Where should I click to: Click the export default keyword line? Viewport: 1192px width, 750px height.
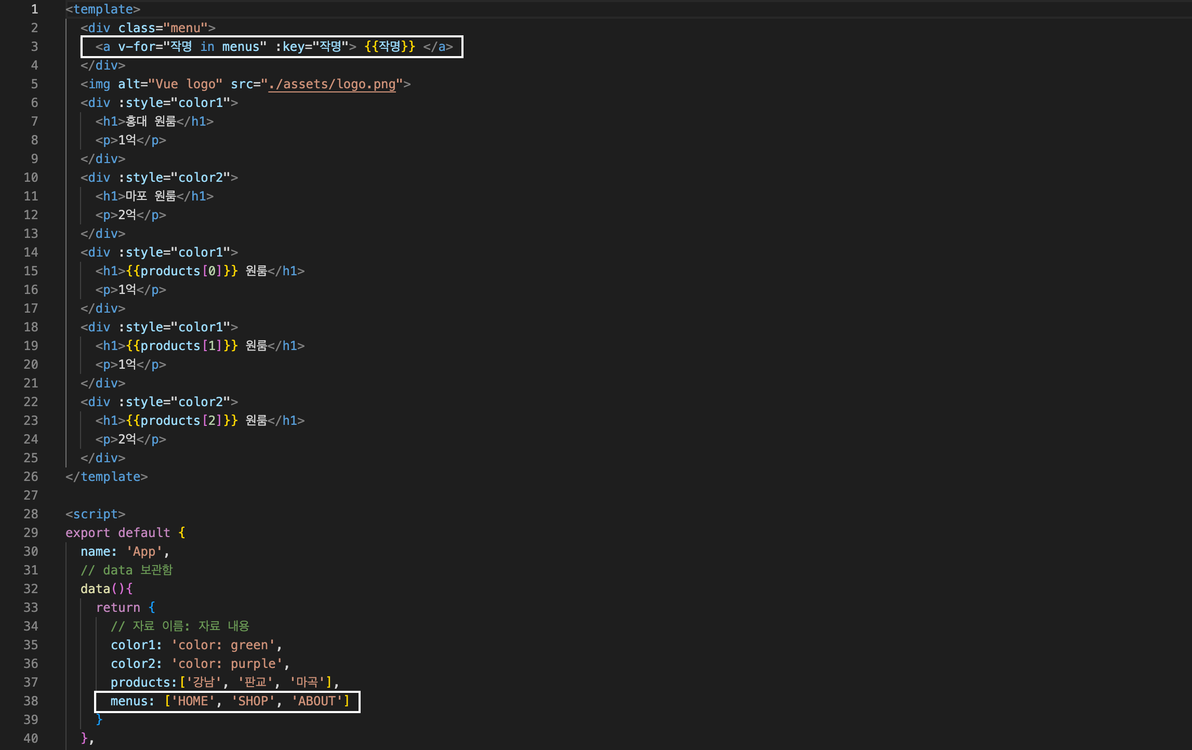click(x=118, y=533)
